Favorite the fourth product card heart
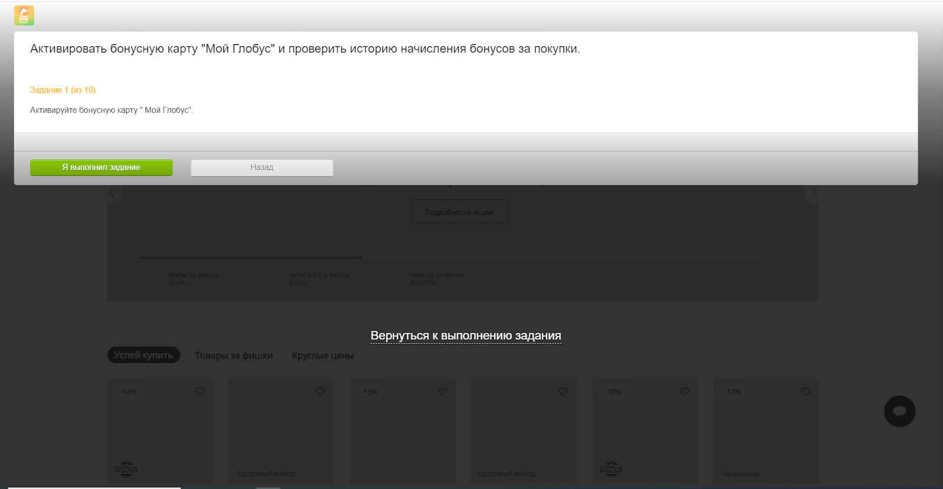Screen dimensions: 943x489 563,391
